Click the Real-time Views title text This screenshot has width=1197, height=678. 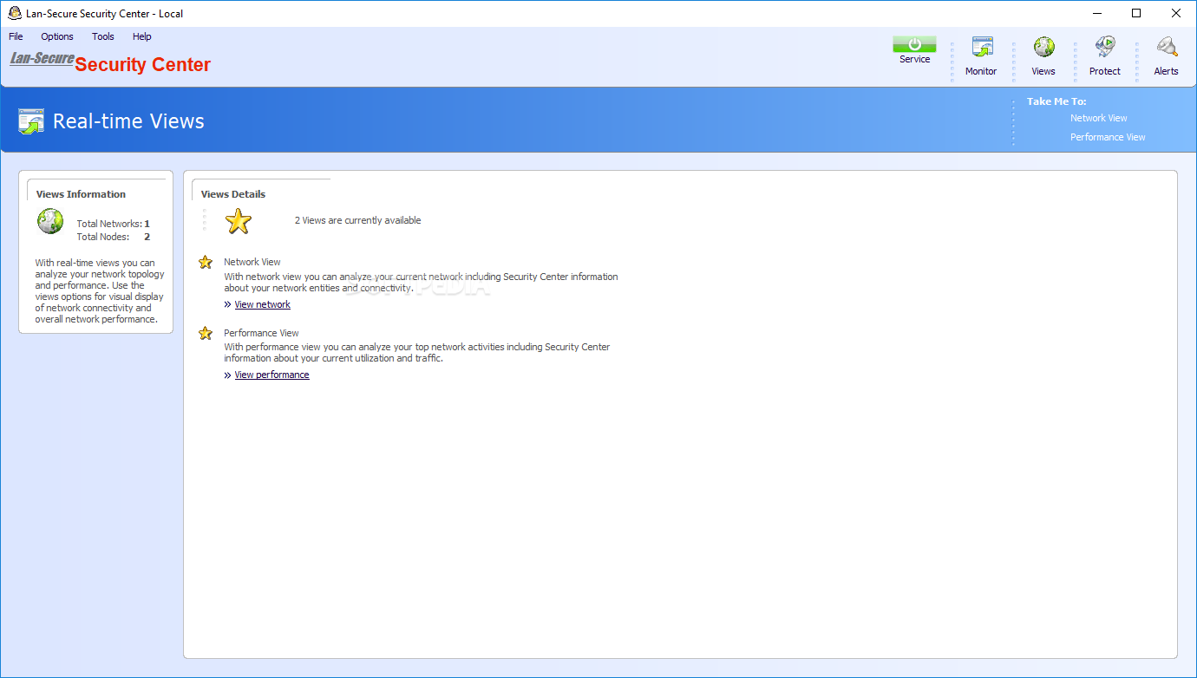[x=128, y=121]
